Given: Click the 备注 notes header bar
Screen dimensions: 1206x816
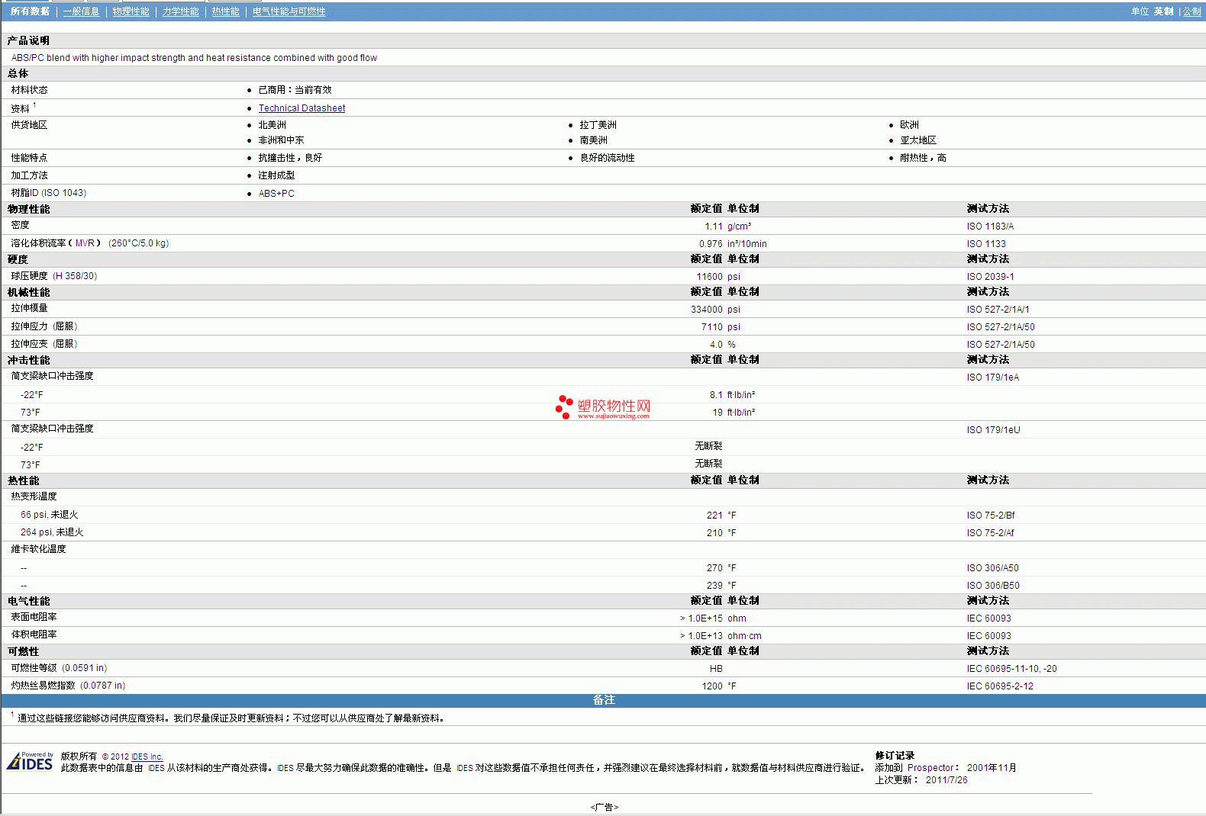Looking at the screenshot, I should pos(603,700).
